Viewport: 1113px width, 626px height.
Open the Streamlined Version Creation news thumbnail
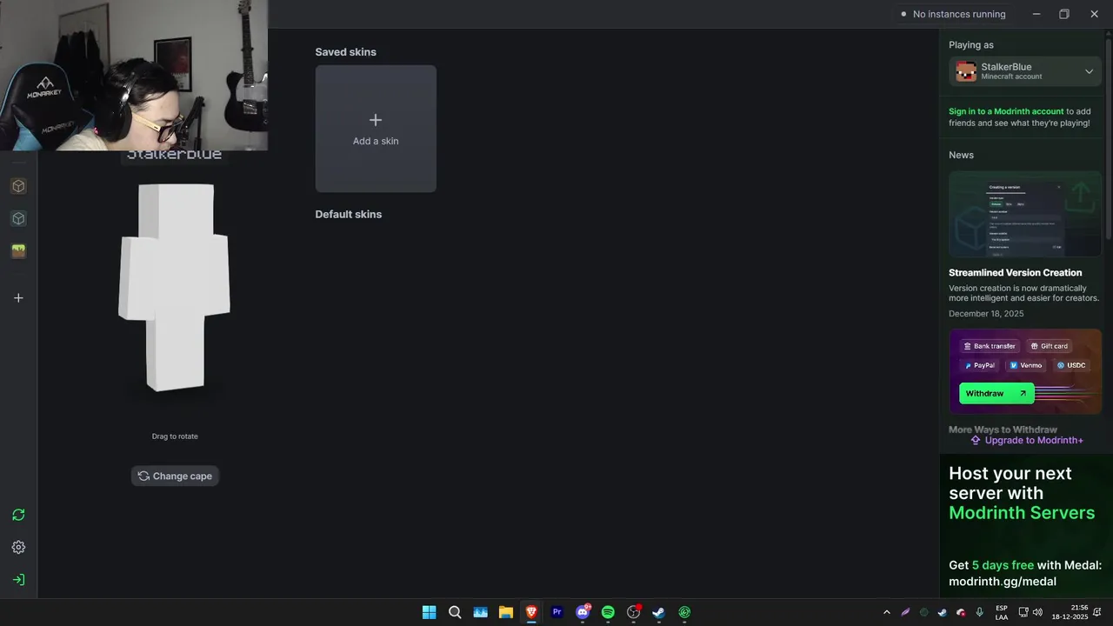click(1025, 214)
